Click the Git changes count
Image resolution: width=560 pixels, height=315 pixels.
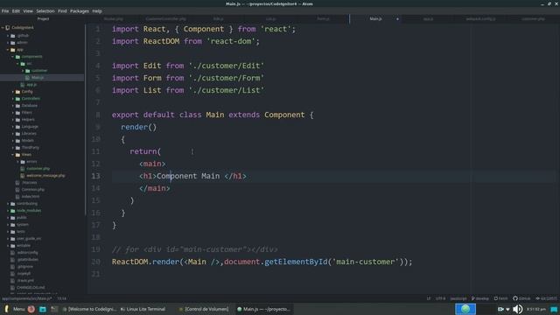(546, 298)
